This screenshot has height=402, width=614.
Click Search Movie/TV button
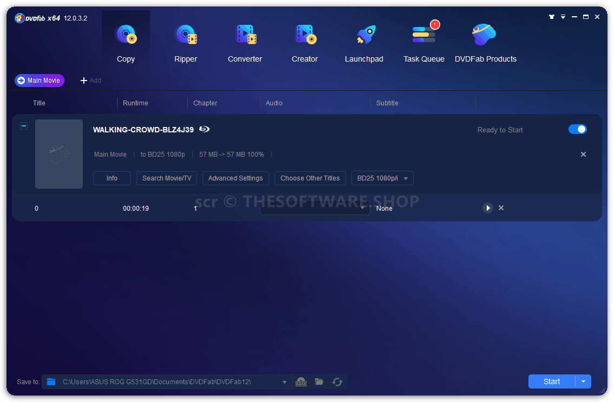click(x=167, y=178)
